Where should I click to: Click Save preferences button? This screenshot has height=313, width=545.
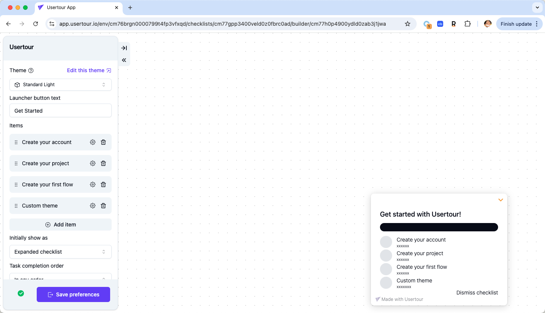point(73,294)
